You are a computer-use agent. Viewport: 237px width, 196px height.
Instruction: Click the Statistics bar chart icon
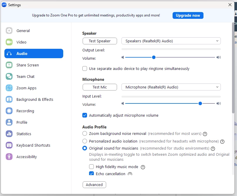(x=9, y=134)
